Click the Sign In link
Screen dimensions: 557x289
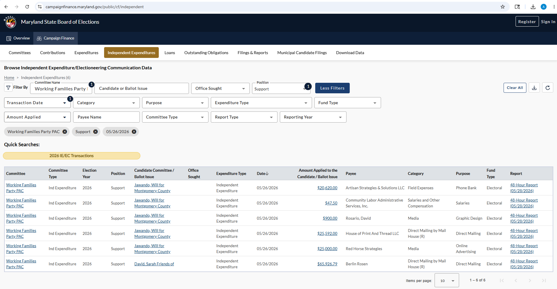pyautogui.click(x=548, y=22)
